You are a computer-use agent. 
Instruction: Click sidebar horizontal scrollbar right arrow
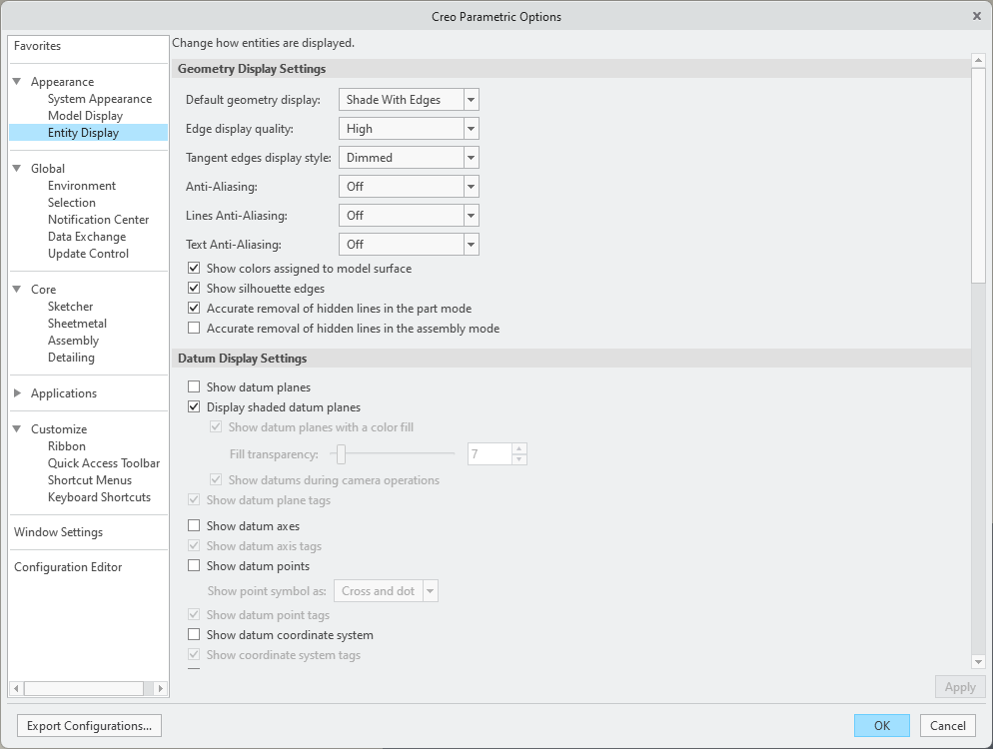(x=161, y=688)
